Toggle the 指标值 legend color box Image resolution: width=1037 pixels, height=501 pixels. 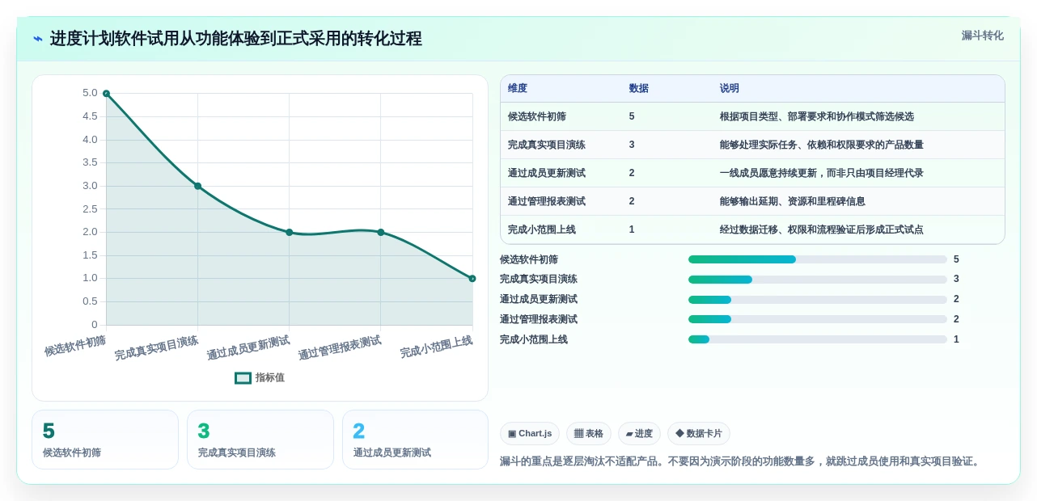[243, 377]
